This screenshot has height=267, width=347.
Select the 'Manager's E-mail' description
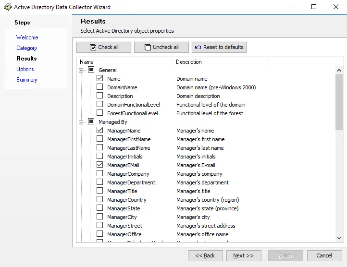click(x=196, y=165)
